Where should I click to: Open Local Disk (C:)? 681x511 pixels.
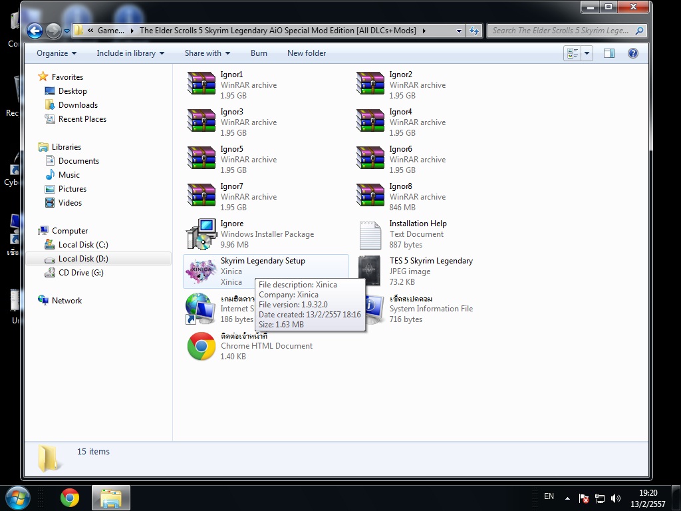83,245
